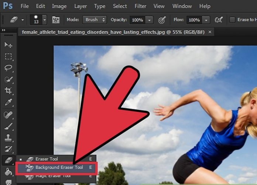Click the Paint Bucket tool
This screenshot has height=185, width=257.
click(x=8, y=171)
